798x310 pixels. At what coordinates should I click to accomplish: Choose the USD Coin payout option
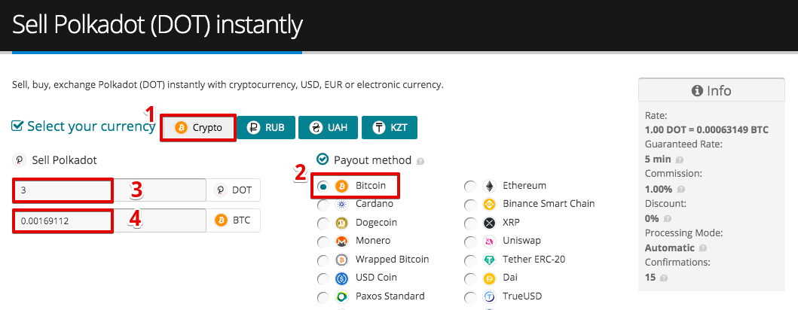point(323,278)
